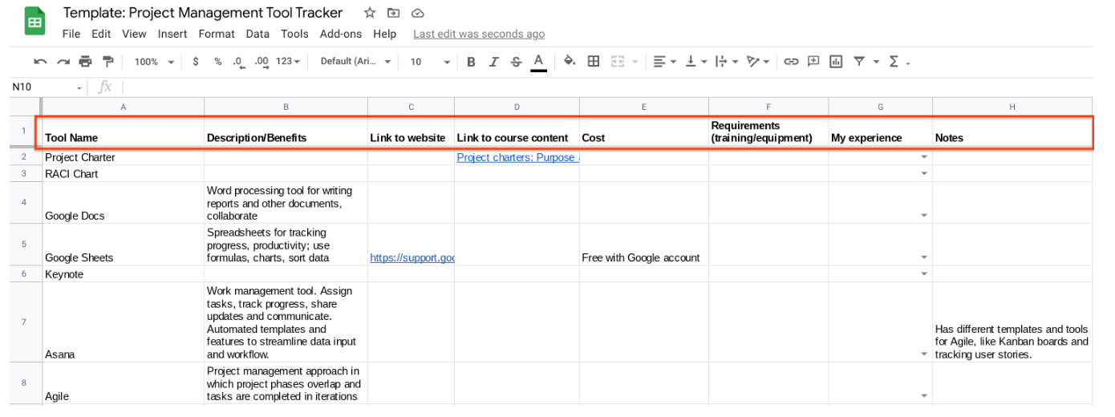This screenshot has width=1115, height=417.
Task: Open merge cells options arrow
Action: 635,62
